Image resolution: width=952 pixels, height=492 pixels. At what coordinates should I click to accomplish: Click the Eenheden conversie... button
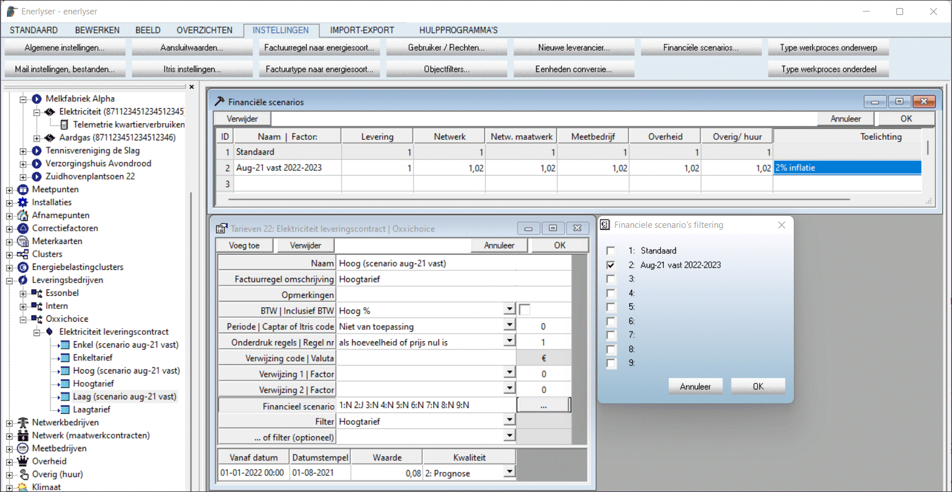pyautogui.click(x=574, y=69)
